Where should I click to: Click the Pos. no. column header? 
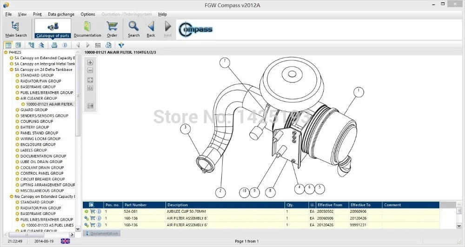pos(113,205)
